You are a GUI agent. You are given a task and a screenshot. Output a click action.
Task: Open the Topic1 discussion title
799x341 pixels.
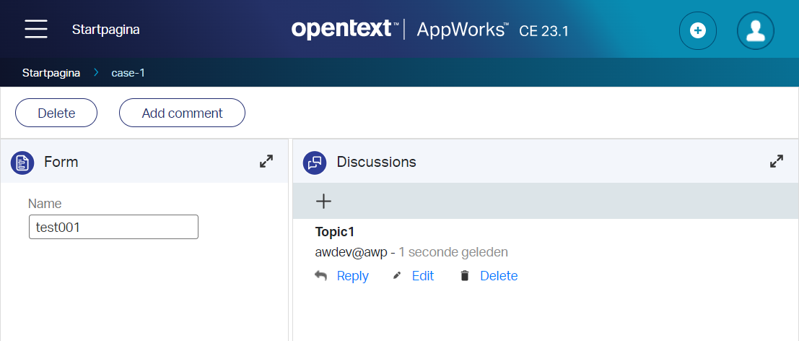335,232
